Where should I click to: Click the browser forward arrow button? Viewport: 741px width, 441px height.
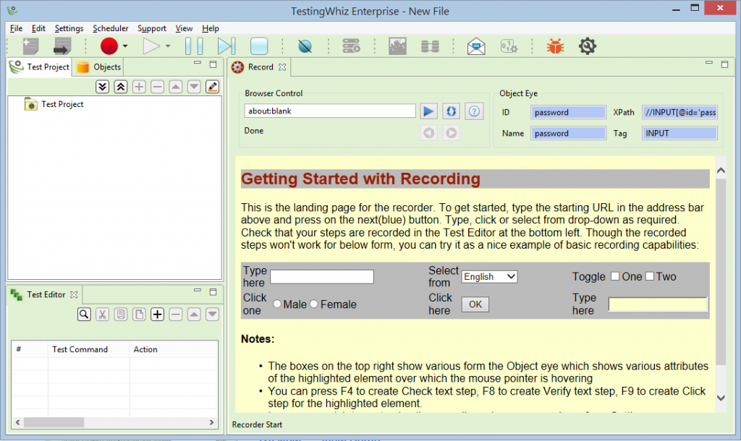tap(452, 133)
